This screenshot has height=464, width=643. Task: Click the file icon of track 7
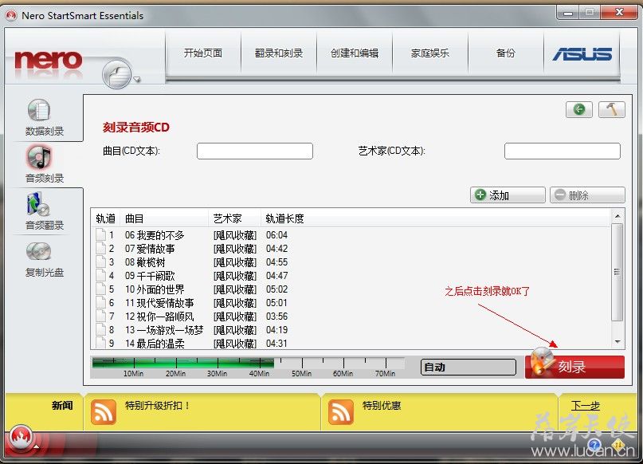(100, 316)
